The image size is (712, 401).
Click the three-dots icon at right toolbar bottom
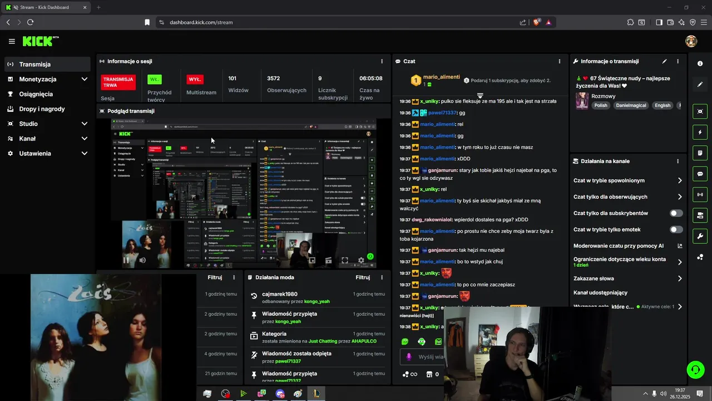[700, 257]
